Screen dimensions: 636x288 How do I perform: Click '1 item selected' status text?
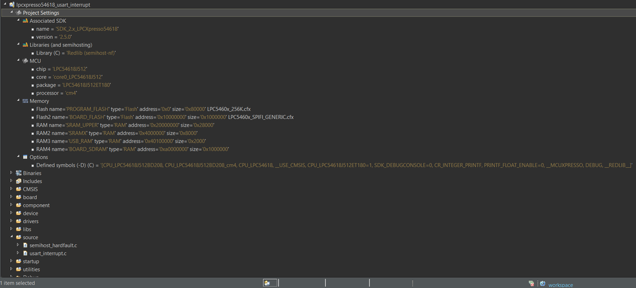click(17, 283)
